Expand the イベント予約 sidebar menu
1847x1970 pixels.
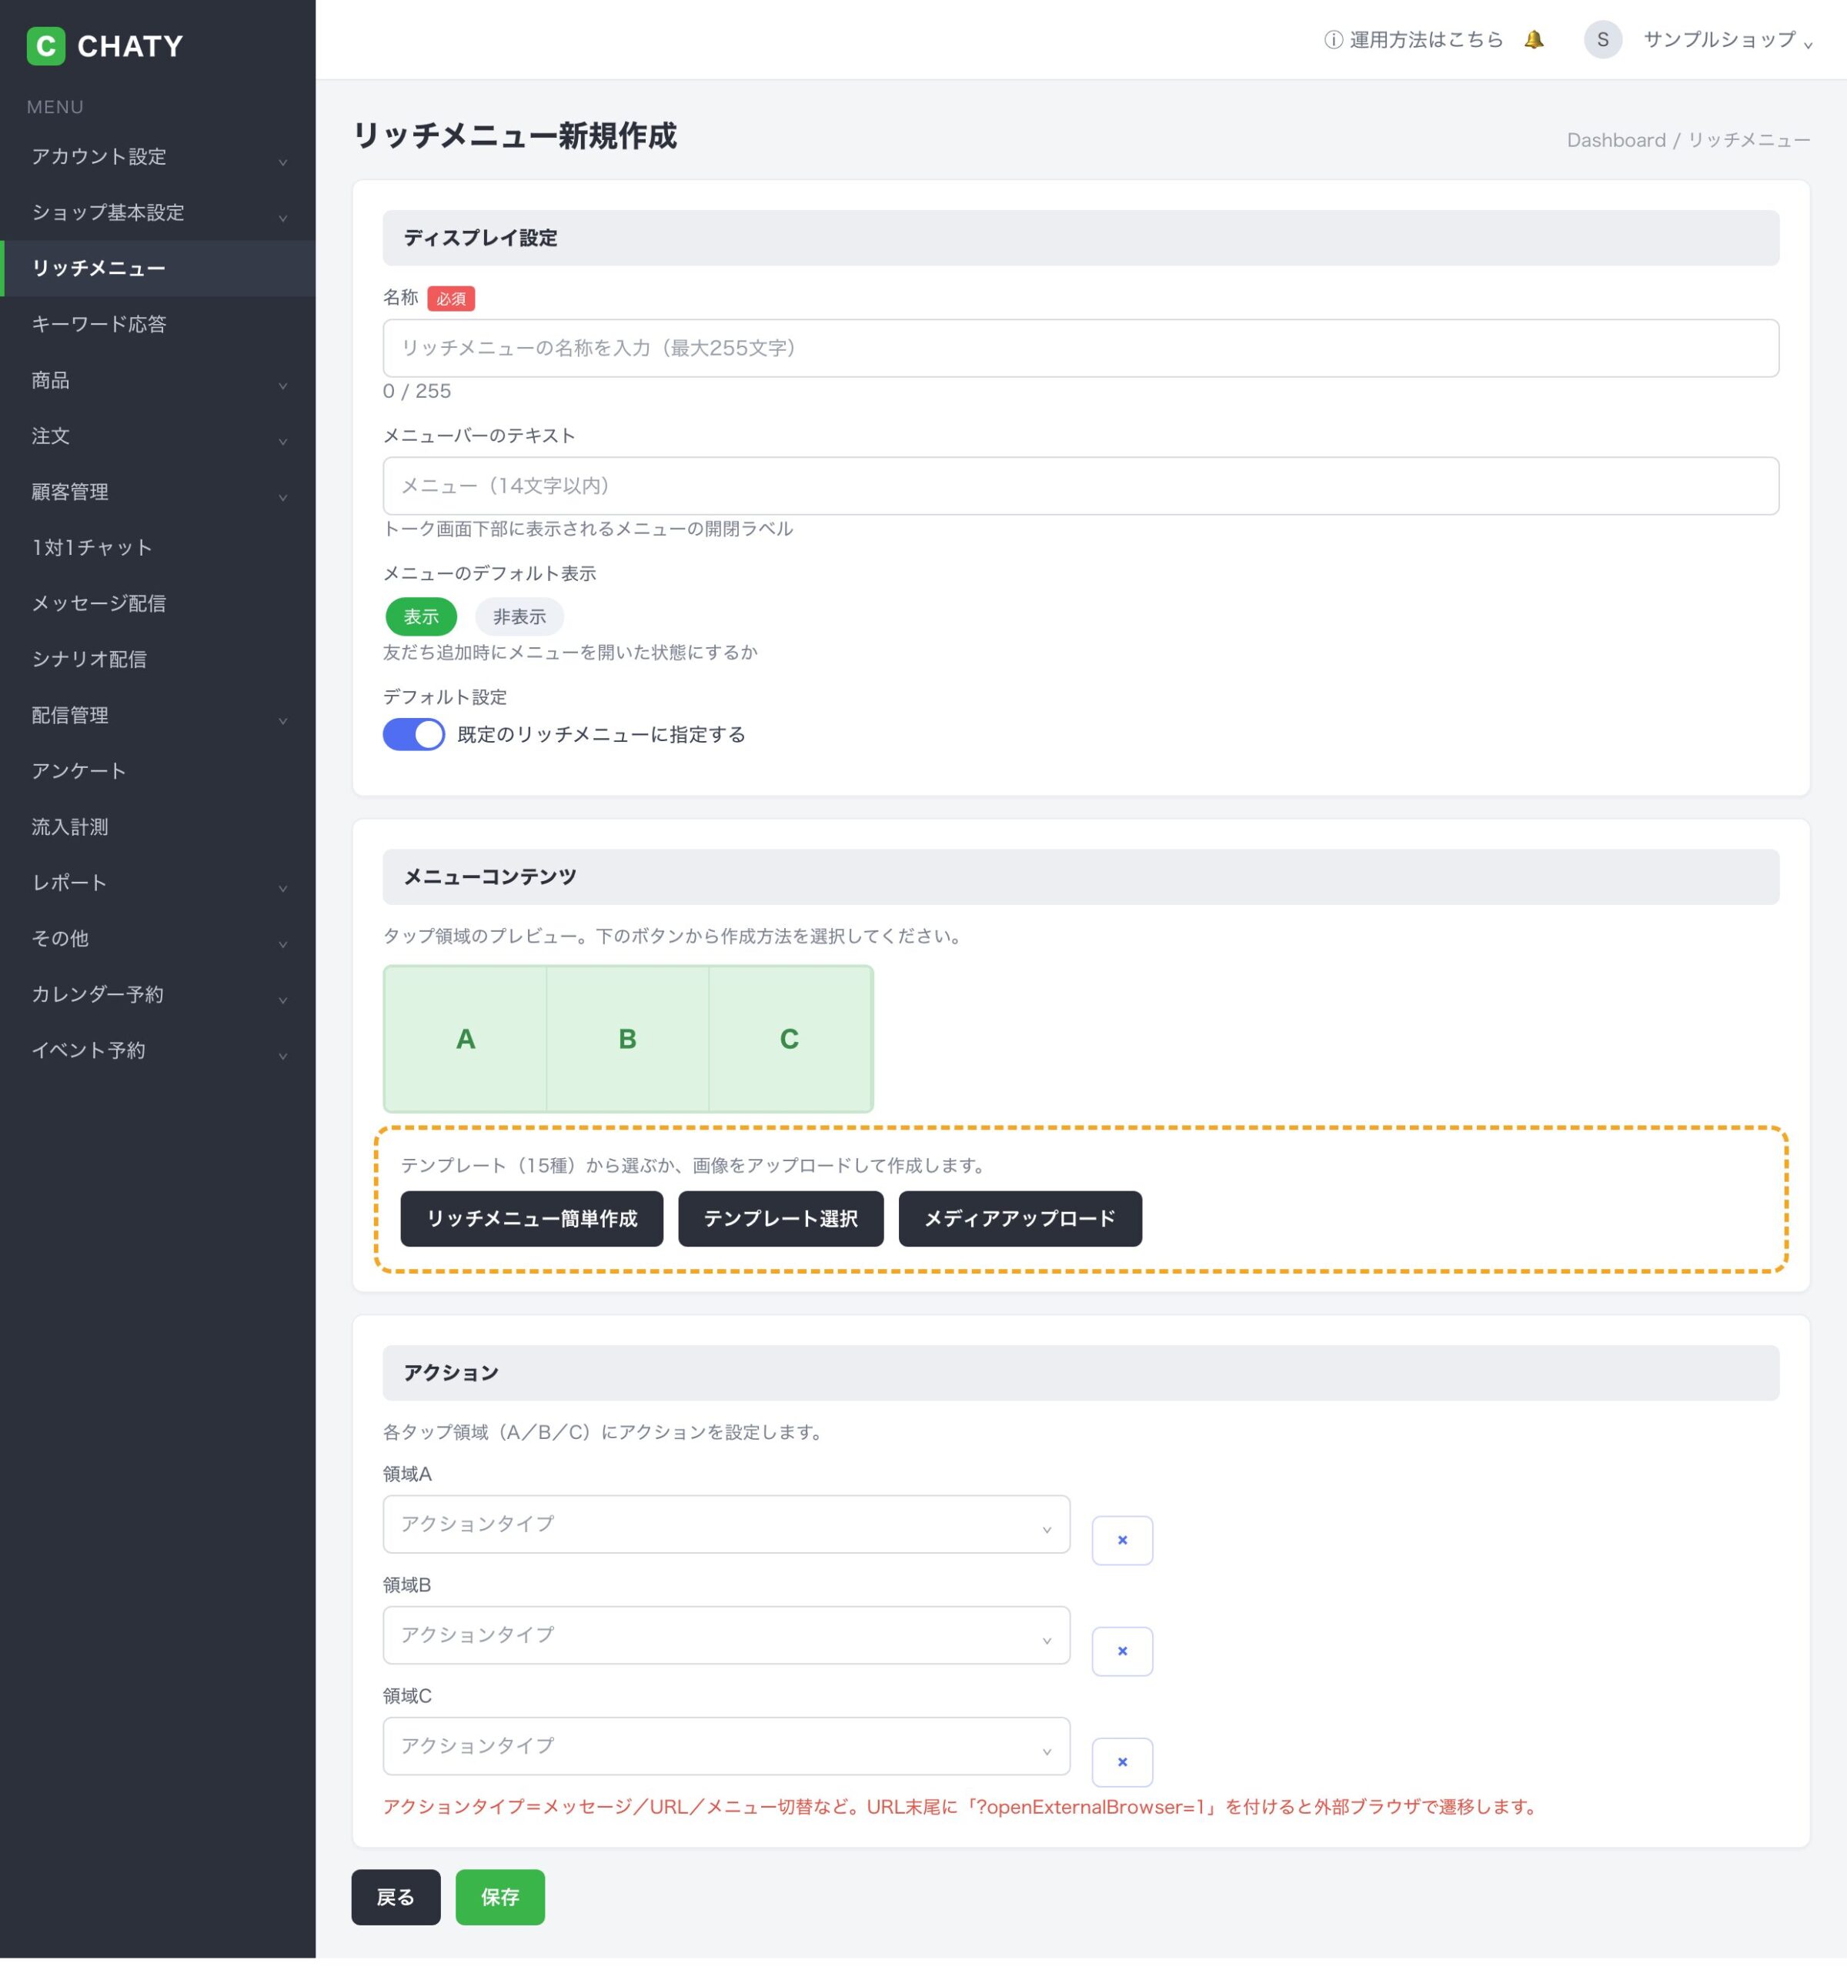[x=159, y=1050]
